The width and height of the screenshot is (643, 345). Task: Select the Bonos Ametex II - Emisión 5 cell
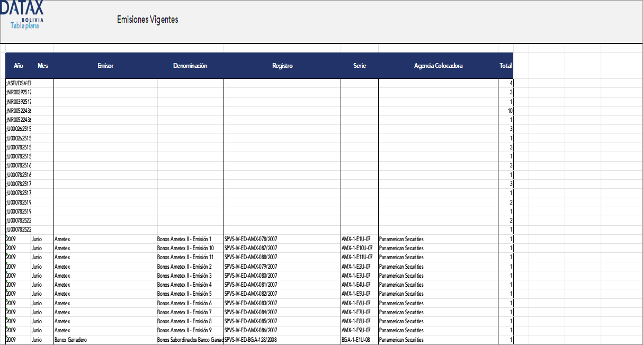click(x=190, y=294)
